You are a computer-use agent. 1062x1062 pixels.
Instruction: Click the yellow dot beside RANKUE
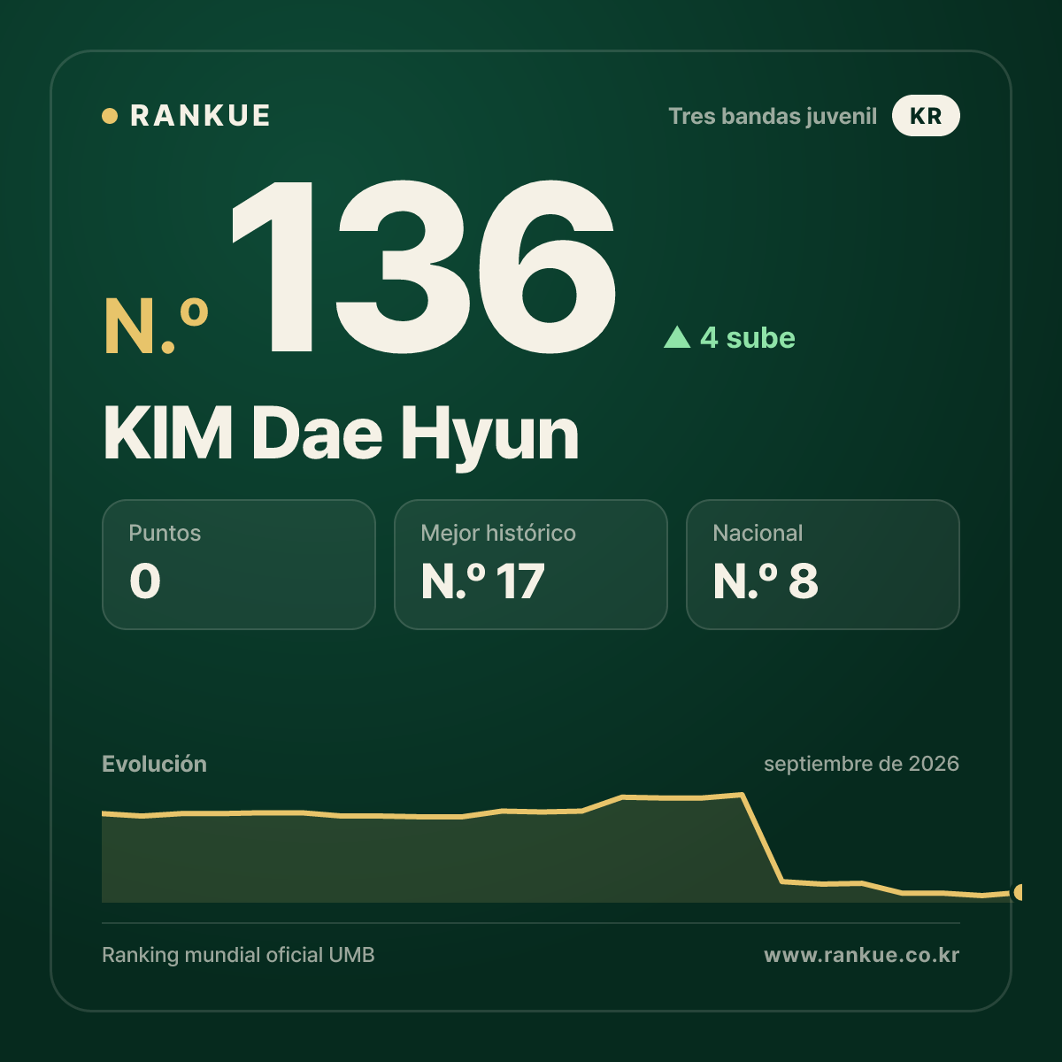click(x=110, y=116)
